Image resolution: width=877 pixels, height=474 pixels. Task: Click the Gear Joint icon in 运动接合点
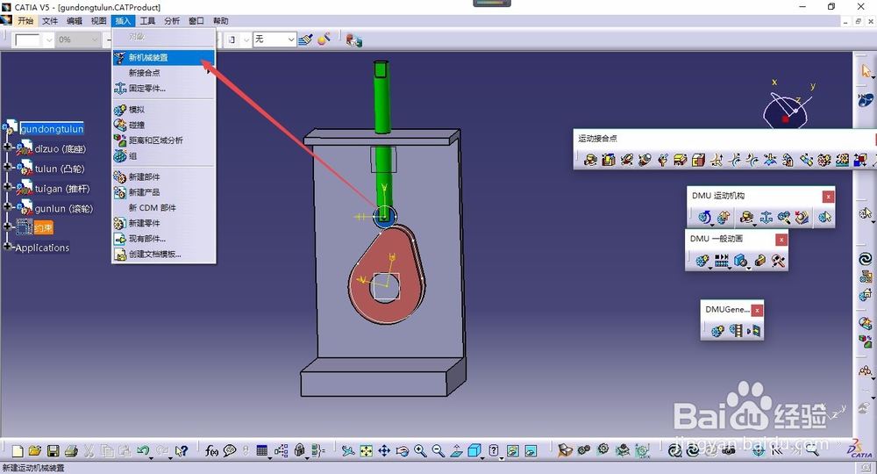(824, 160)
